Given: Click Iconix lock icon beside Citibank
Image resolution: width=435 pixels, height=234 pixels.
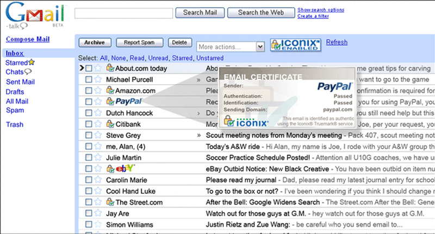Looking at the screenshot, I should click(110, 124).
